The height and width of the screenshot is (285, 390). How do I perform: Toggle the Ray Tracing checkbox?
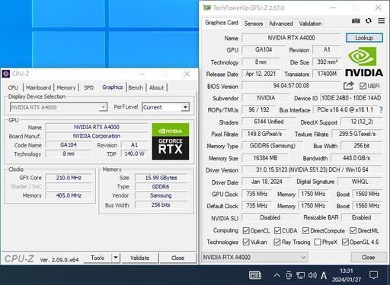coord(277,242)
